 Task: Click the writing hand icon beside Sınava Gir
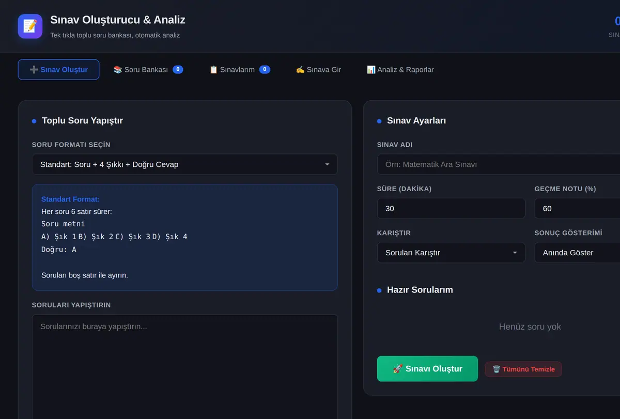coord(300,70)
